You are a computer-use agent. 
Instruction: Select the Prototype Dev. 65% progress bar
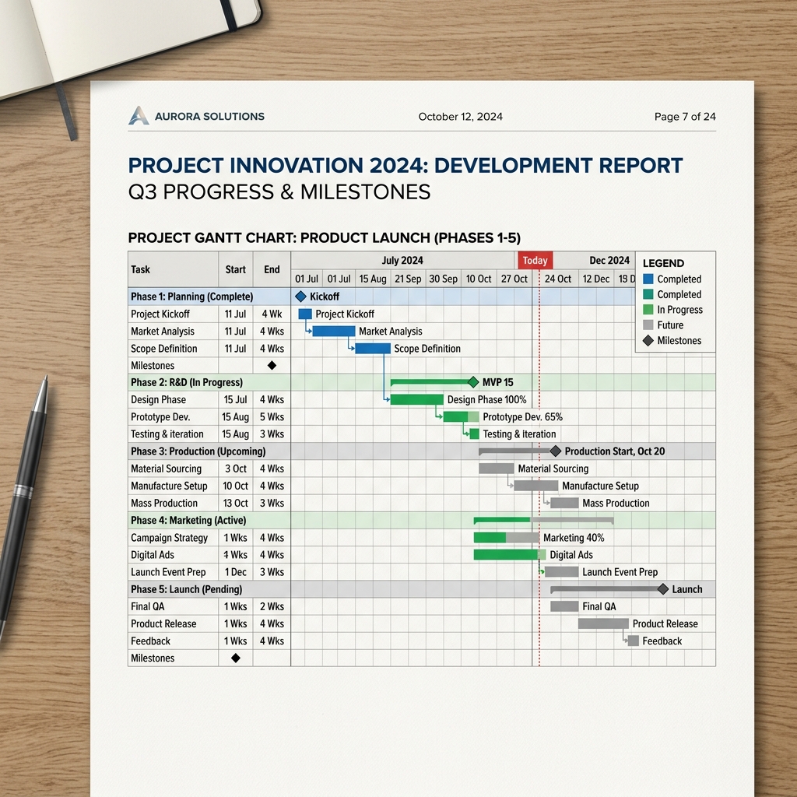coord(461,417)
